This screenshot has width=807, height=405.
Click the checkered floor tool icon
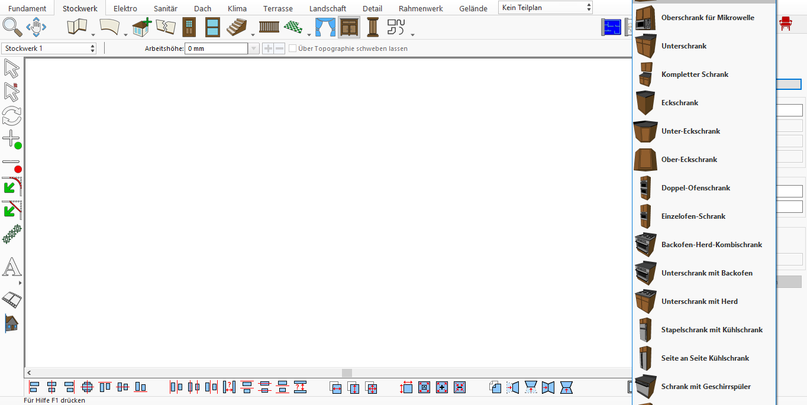(x=293, y=27)
